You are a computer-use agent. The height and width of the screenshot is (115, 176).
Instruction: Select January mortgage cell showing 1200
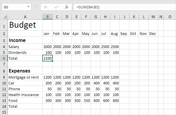47,77
